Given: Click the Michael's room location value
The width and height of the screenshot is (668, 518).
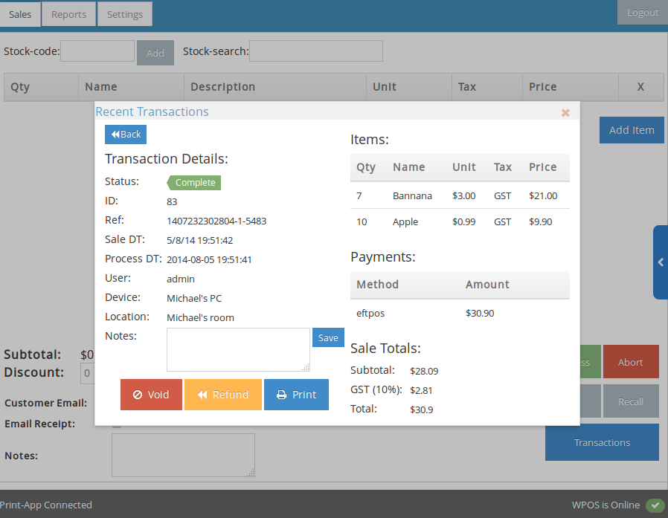Looking at the screenshot, I should click(200, 318).
